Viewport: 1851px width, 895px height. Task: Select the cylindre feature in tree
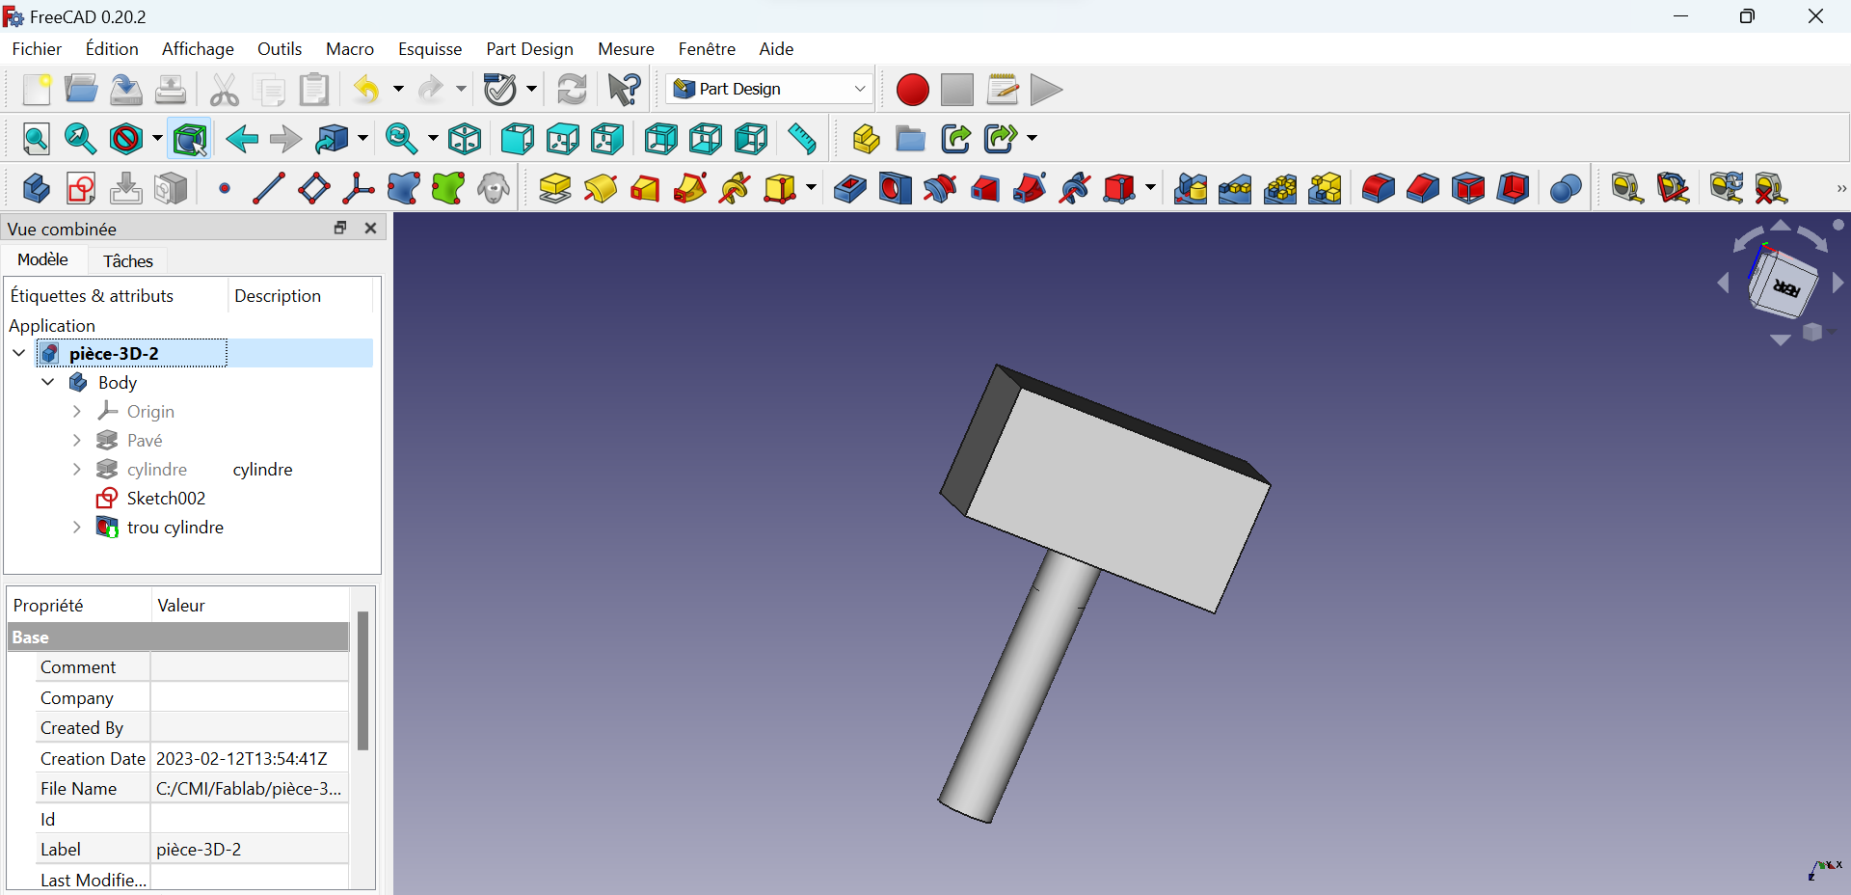pos(157,469)
